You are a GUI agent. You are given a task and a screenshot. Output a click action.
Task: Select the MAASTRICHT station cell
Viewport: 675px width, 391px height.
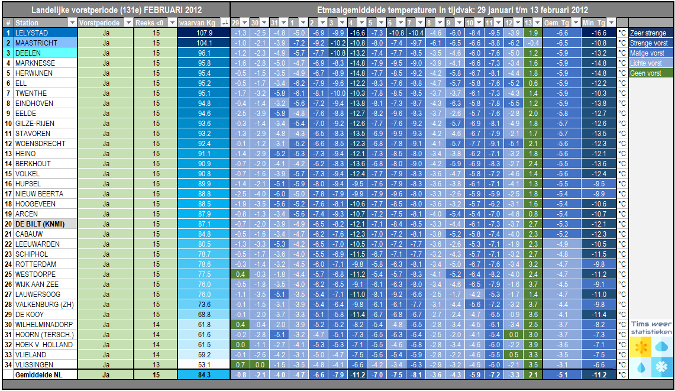[x=46, y=43]
